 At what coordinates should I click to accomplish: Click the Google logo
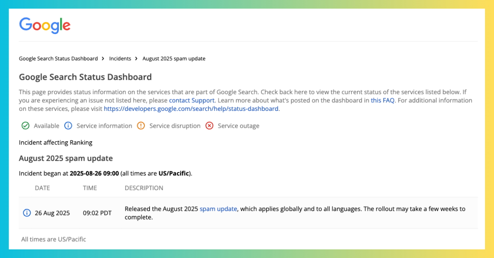(x=45, y=25)
